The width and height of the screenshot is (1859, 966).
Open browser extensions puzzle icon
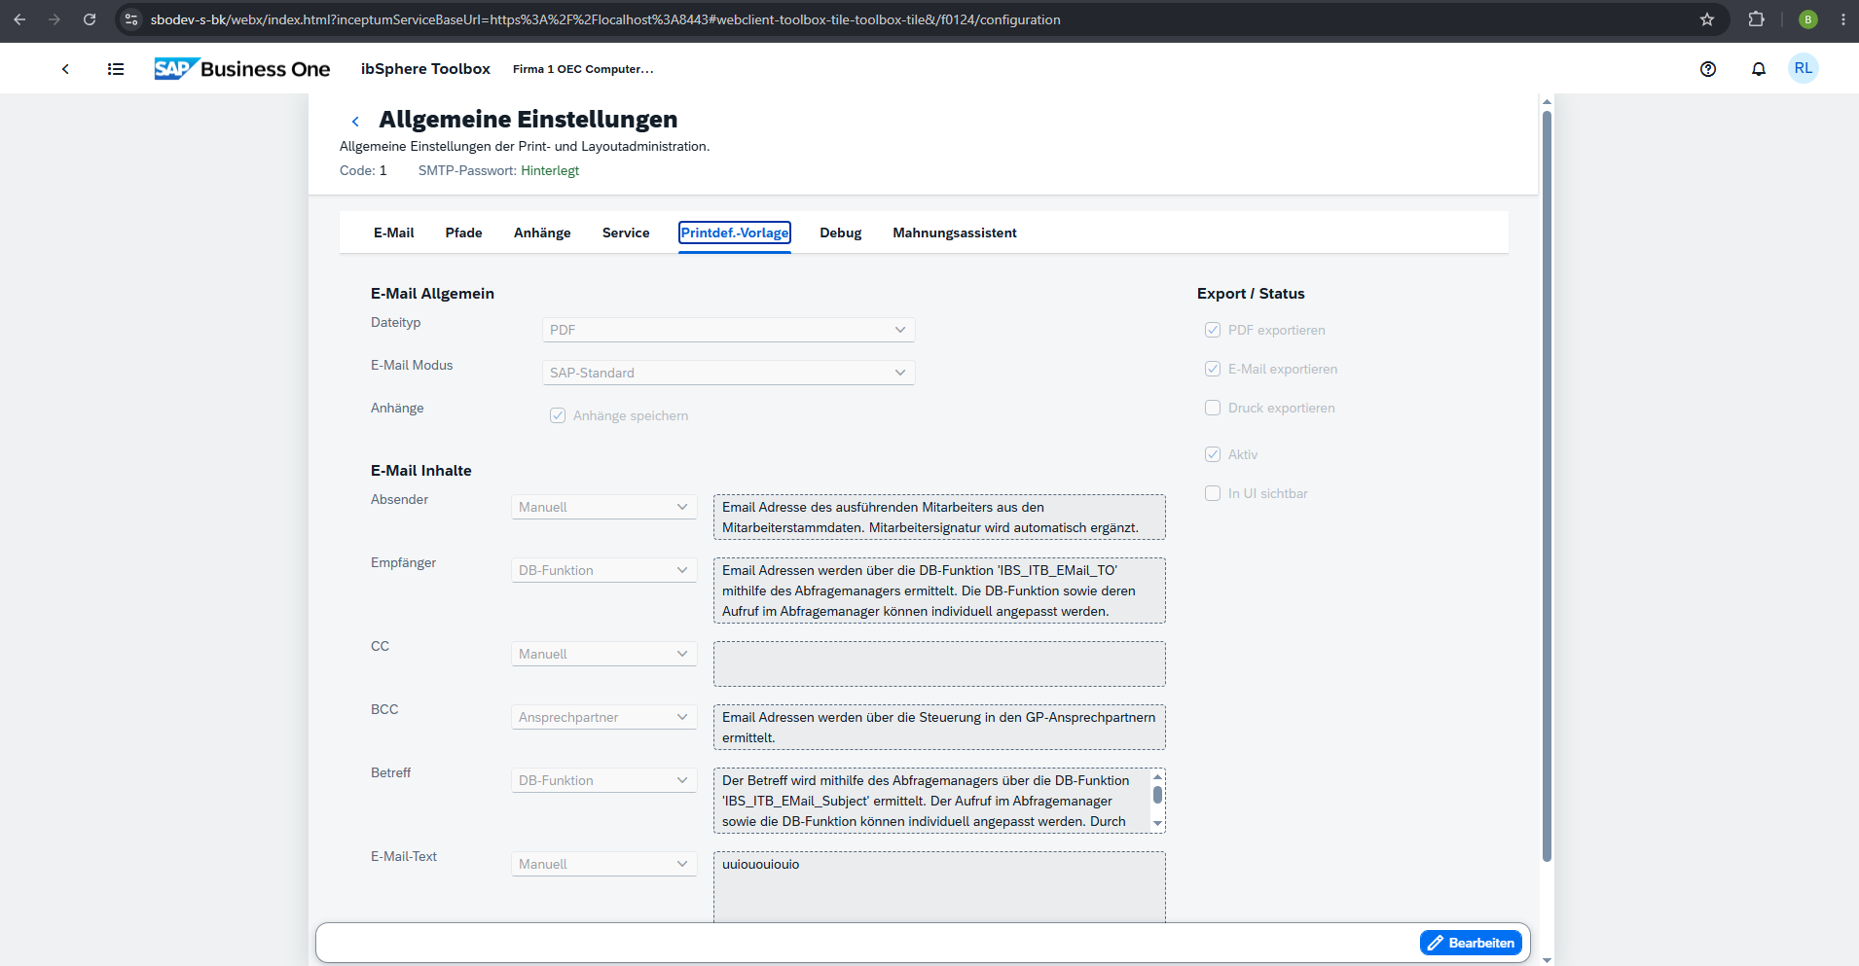(x=1757, y=19)
